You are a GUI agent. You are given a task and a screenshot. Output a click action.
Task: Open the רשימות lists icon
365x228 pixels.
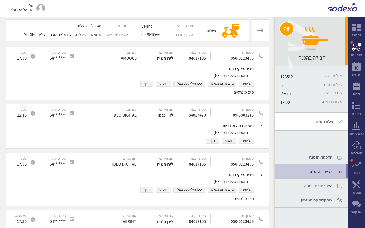[x=356, y=106]
